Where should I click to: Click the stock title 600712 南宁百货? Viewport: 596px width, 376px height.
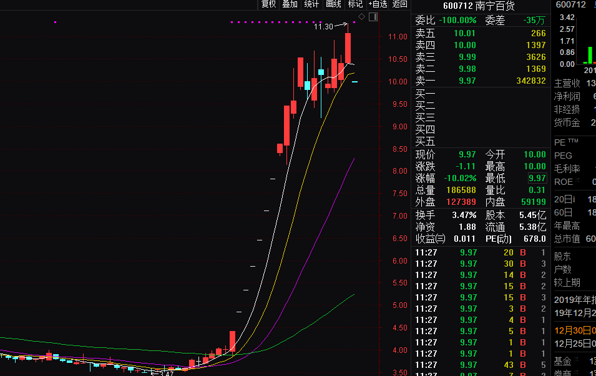tap(479, 6)
